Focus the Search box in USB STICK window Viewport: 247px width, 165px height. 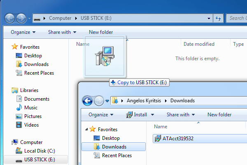pos(237,18)
